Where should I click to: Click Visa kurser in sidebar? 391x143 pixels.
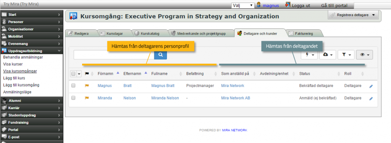pos(13,64)
